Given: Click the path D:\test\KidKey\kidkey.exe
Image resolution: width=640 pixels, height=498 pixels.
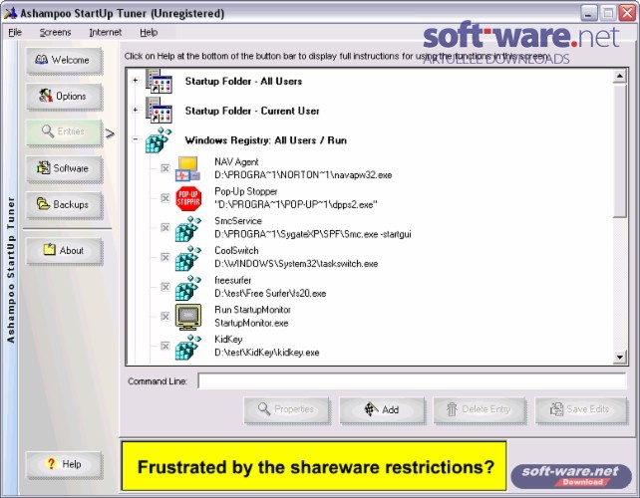Looking at the screenshot, I should [267, 353].
